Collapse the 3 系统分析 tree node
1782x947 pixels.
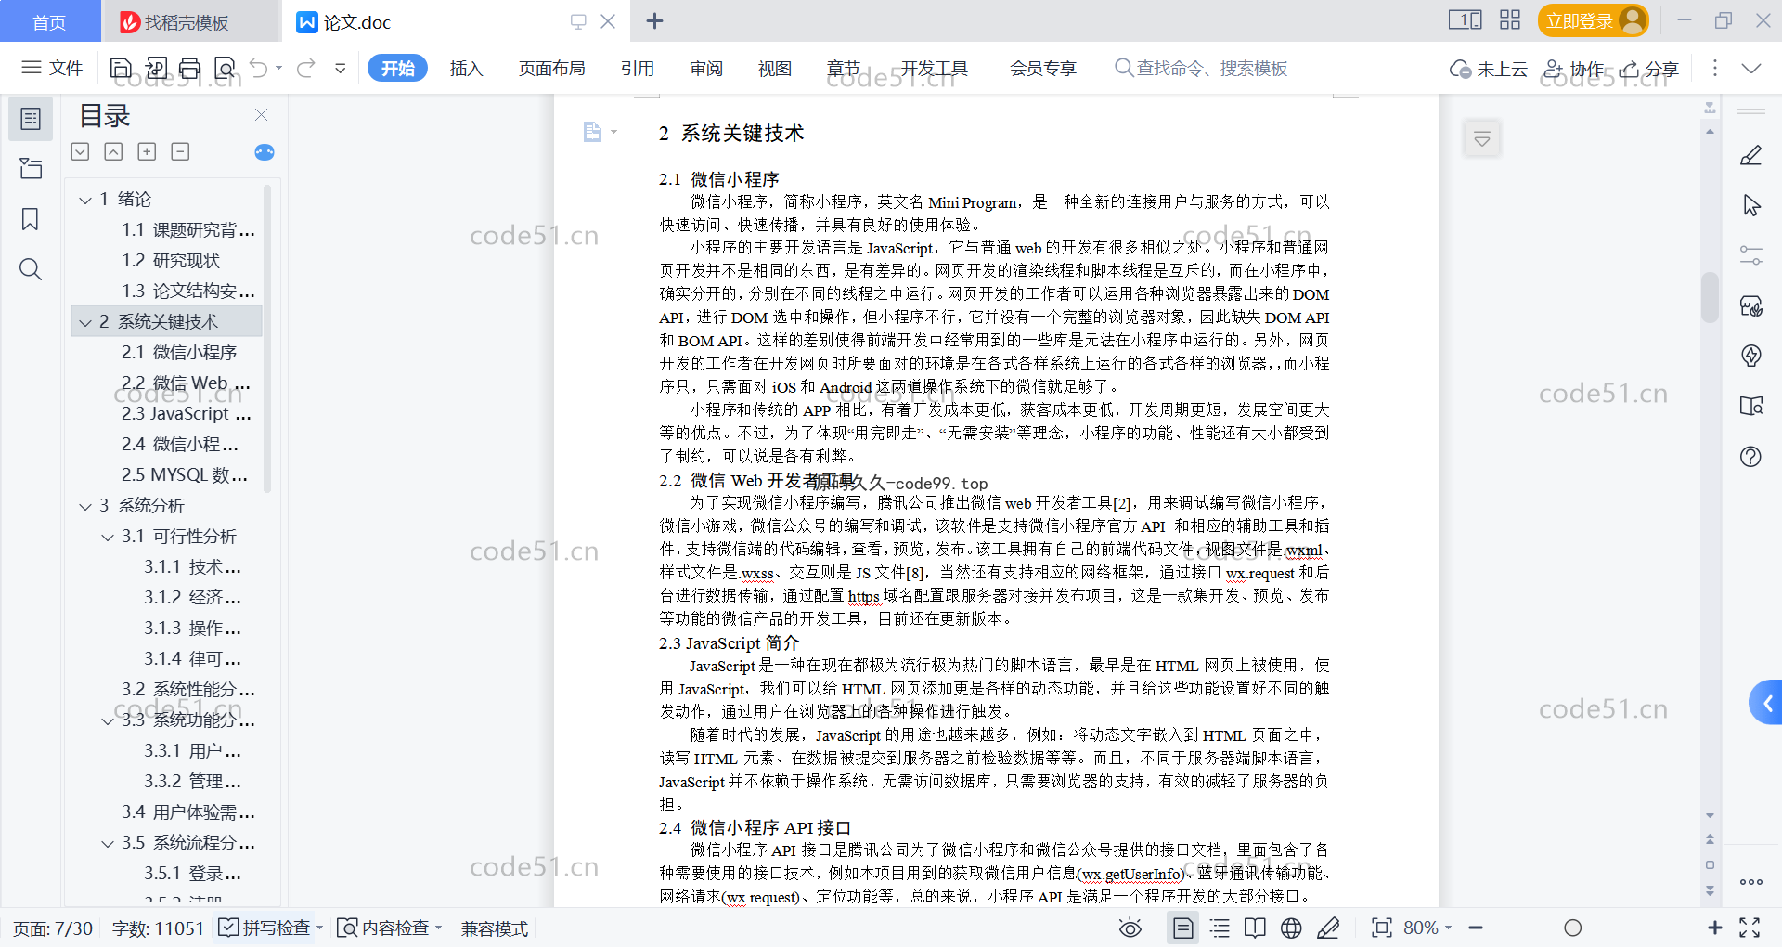click(85, 506)
